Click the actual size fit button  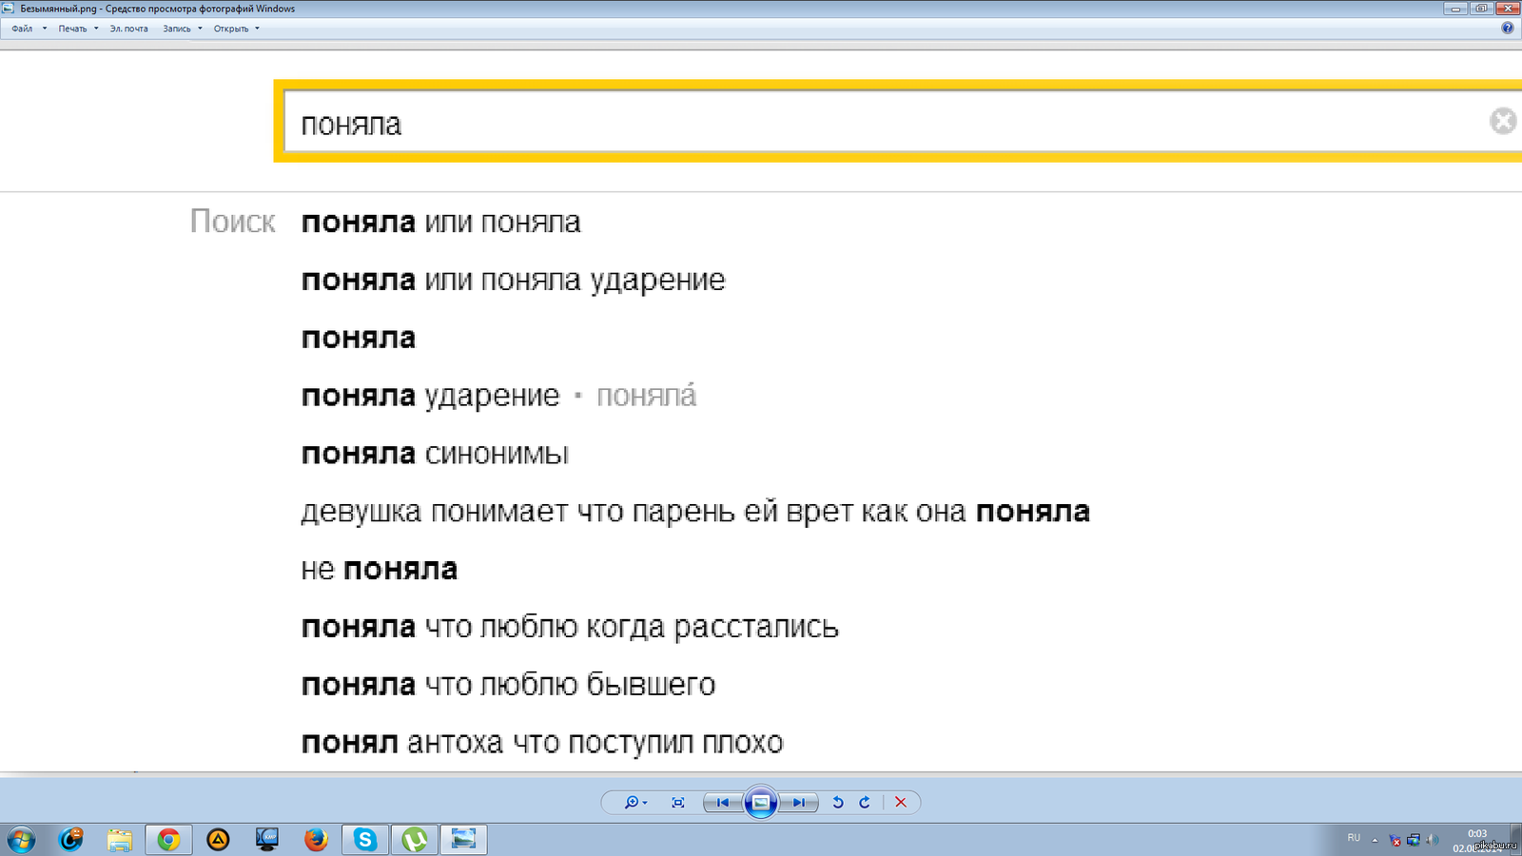(678, 803)
